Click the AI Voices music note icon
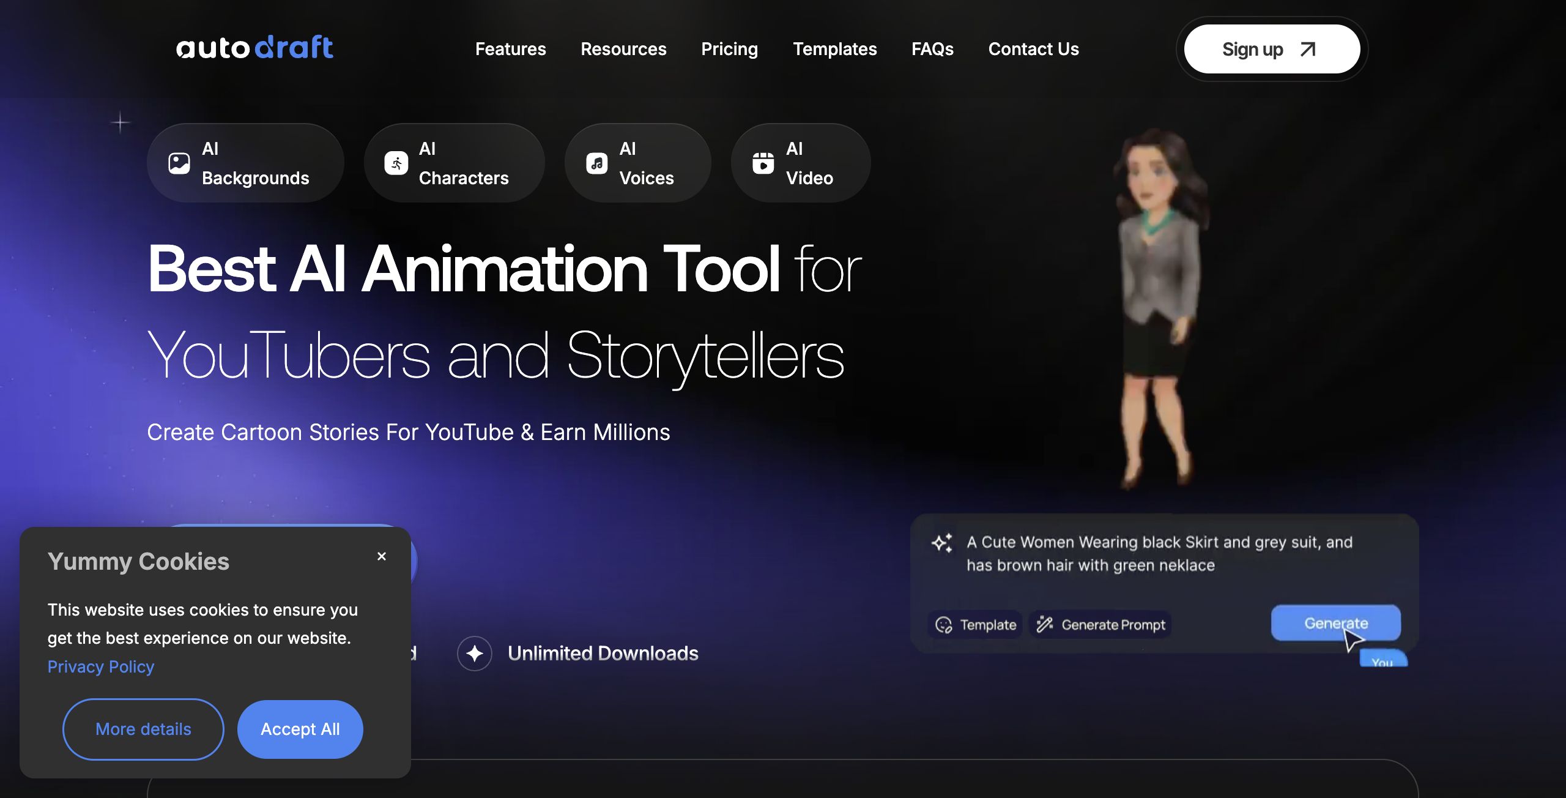The image size is (1566, 798). pyautogui.click(x=597, y=163)
